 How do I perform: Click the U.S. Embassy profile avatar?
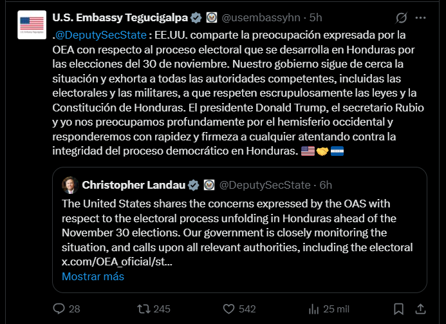(x=32, y=24)
